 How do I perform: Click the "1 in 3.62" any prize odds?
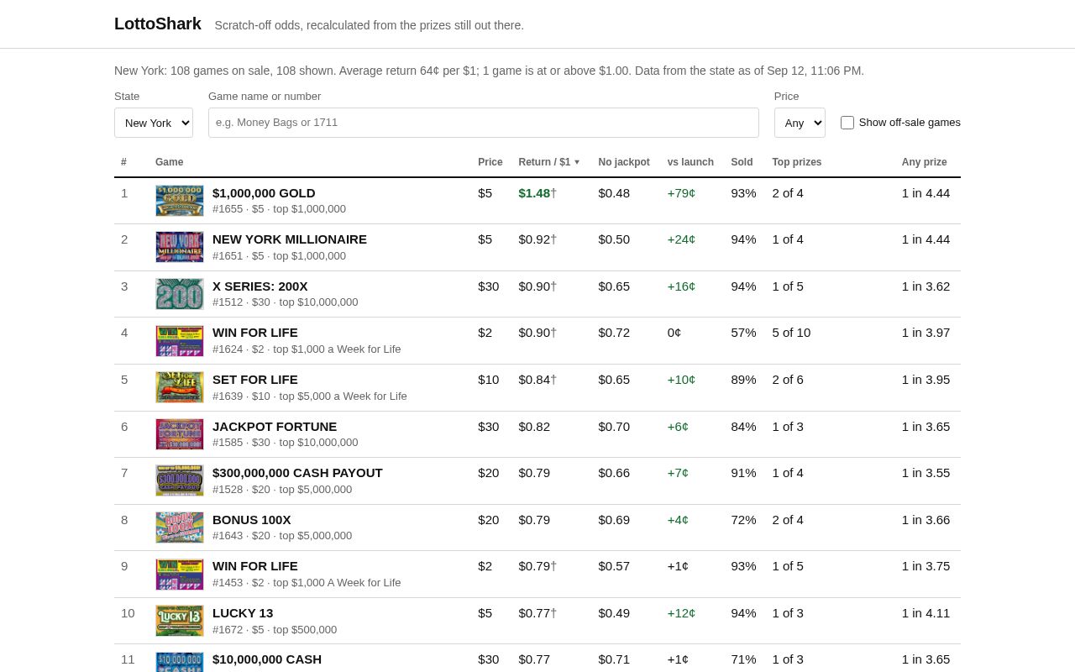(x=926, y=286)
